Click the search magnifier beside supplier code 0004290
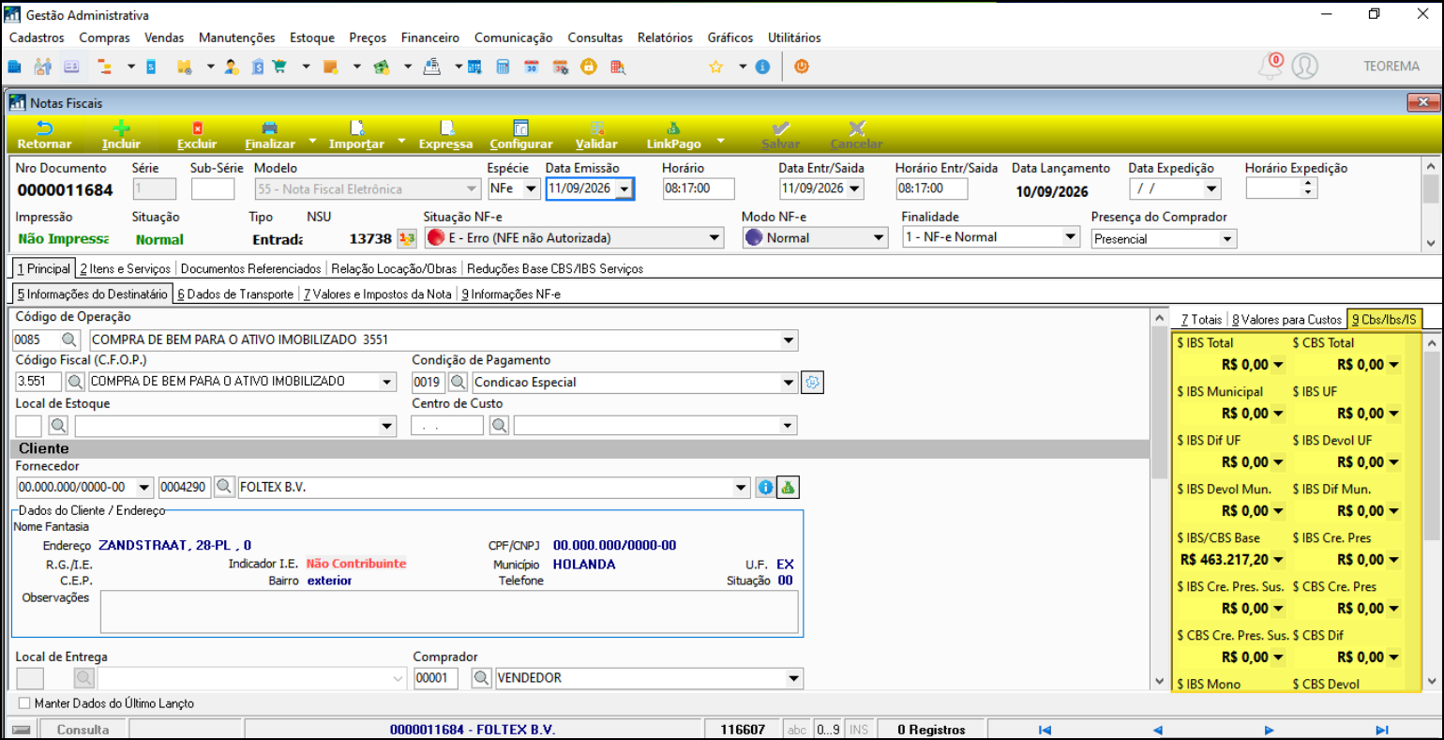Image resolution: width=1444 pixels, height=740 pixels. click(224, 488)
